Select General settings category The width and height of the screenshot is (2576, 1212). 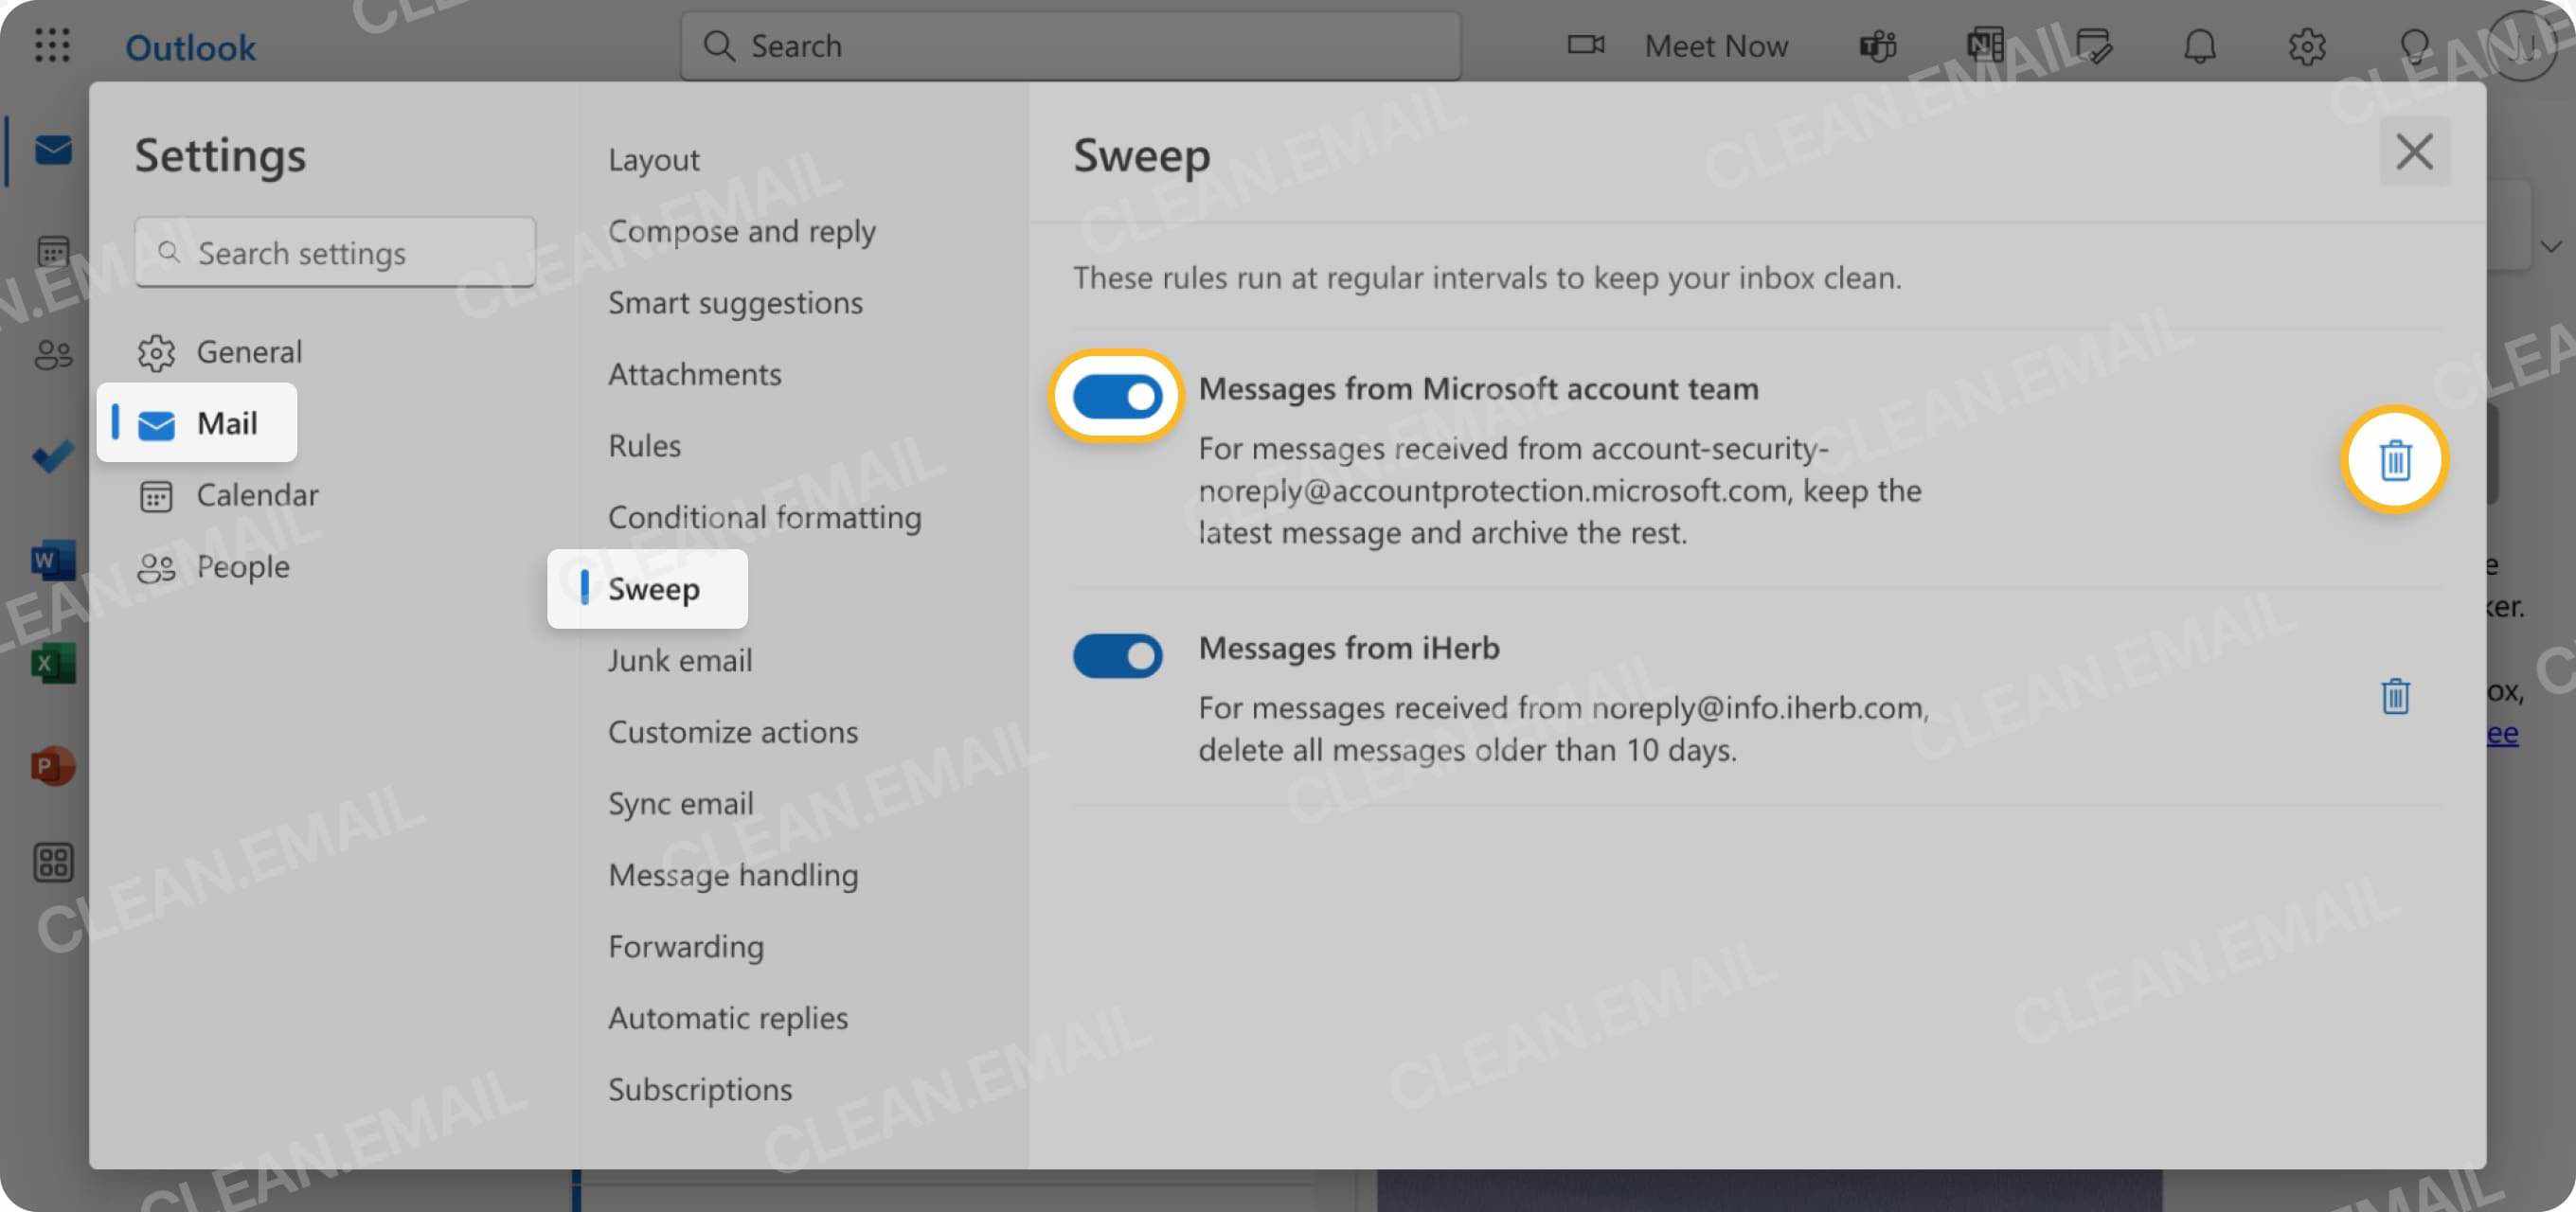click(x=219, y=352)
